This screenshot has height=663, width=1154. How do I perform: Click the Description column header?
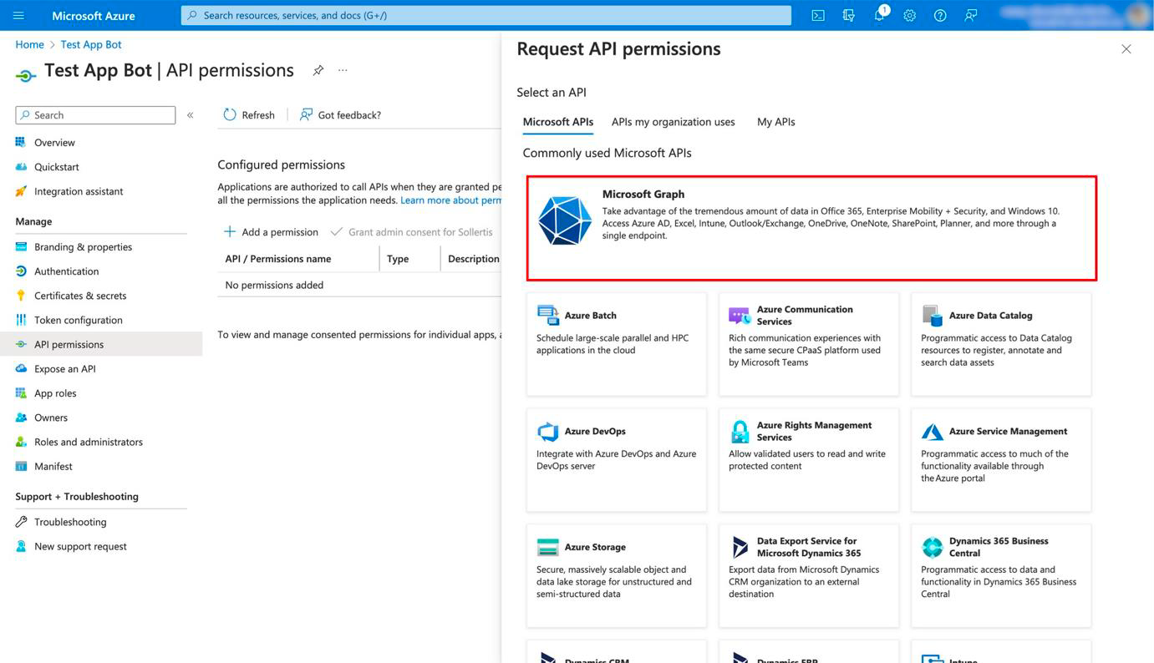click(474, 259)
